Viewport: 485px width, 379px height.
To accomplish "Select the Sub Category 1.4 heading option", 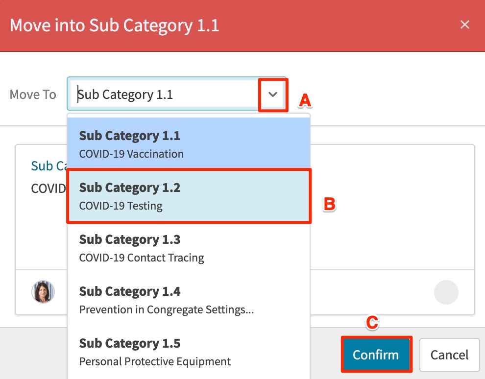I will point(130,291).
